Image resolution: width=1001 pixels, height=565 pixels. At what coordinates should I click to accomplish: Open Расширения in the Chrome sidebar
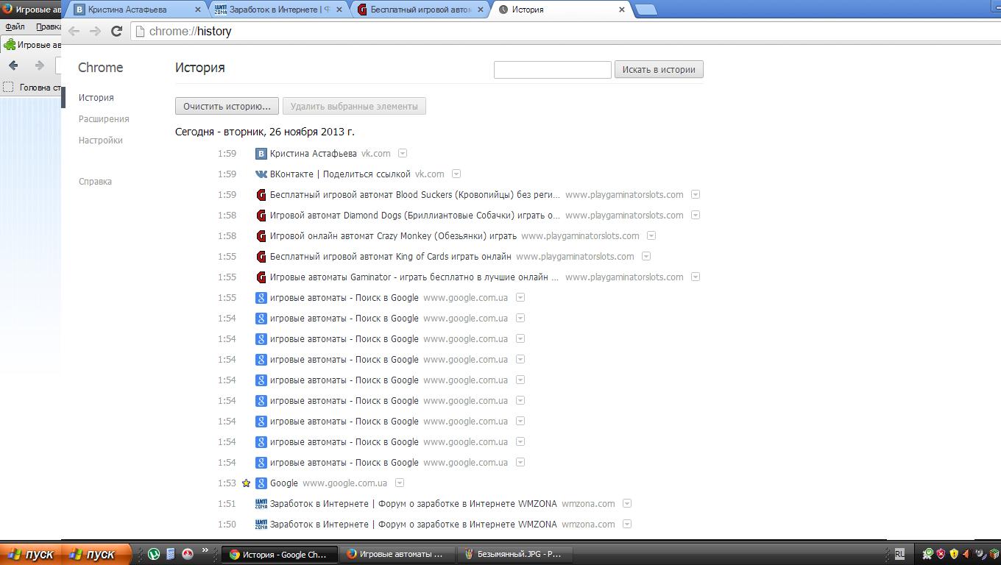(104, 119)
